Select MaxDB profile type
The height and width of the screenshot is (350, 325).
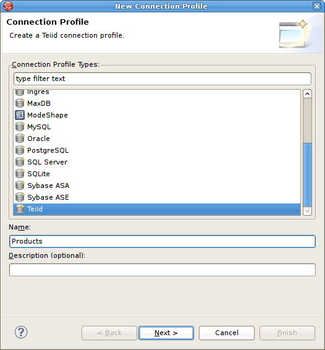click(x=157, y=103)
